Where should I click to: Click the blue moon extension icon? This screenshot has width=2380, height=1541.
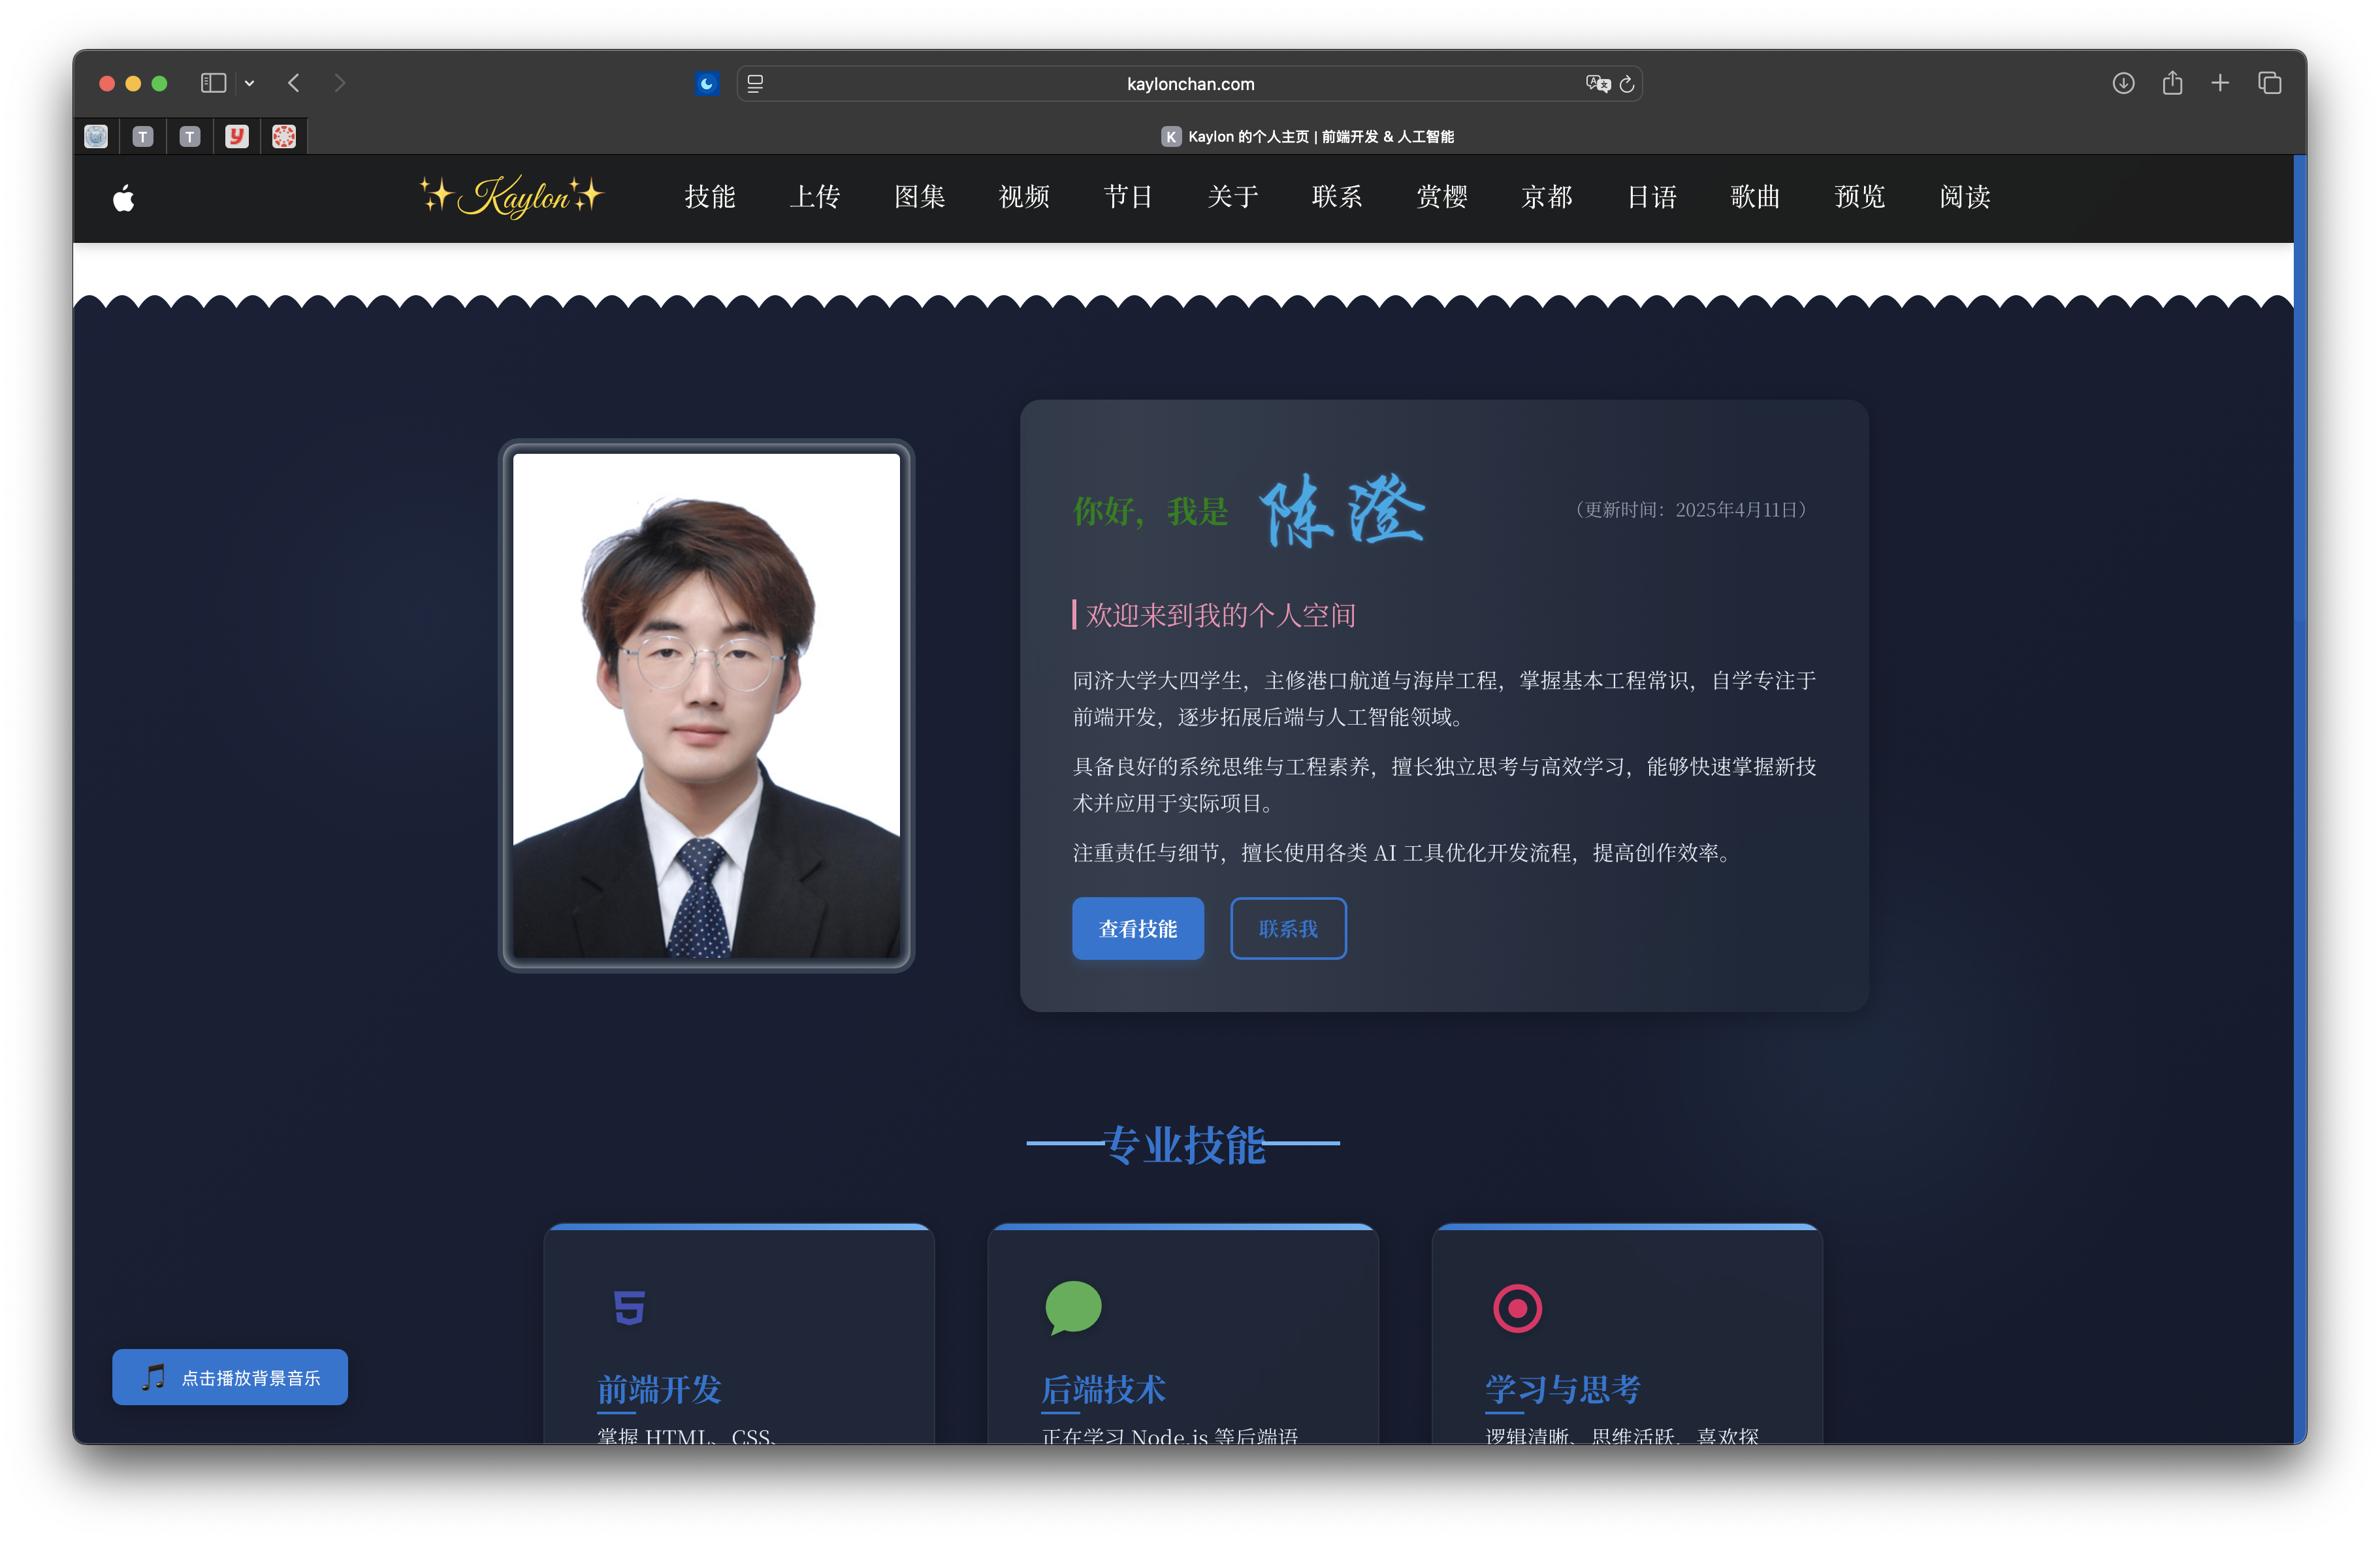(707, 84)
